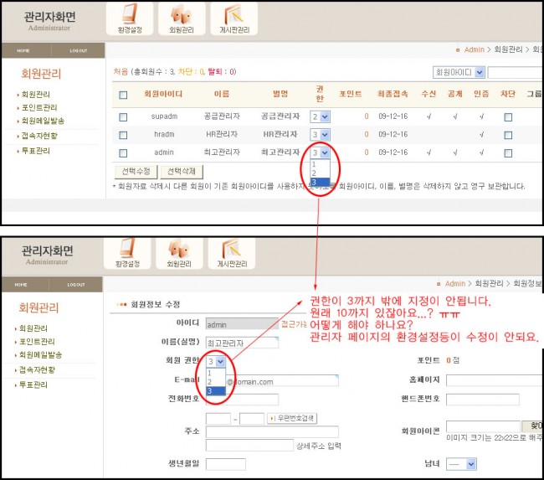The width and height of the screenshot is (544, 480).
Task: Click HOME on the 회원정보 수정 page
Action: click(x=21, y=285)
